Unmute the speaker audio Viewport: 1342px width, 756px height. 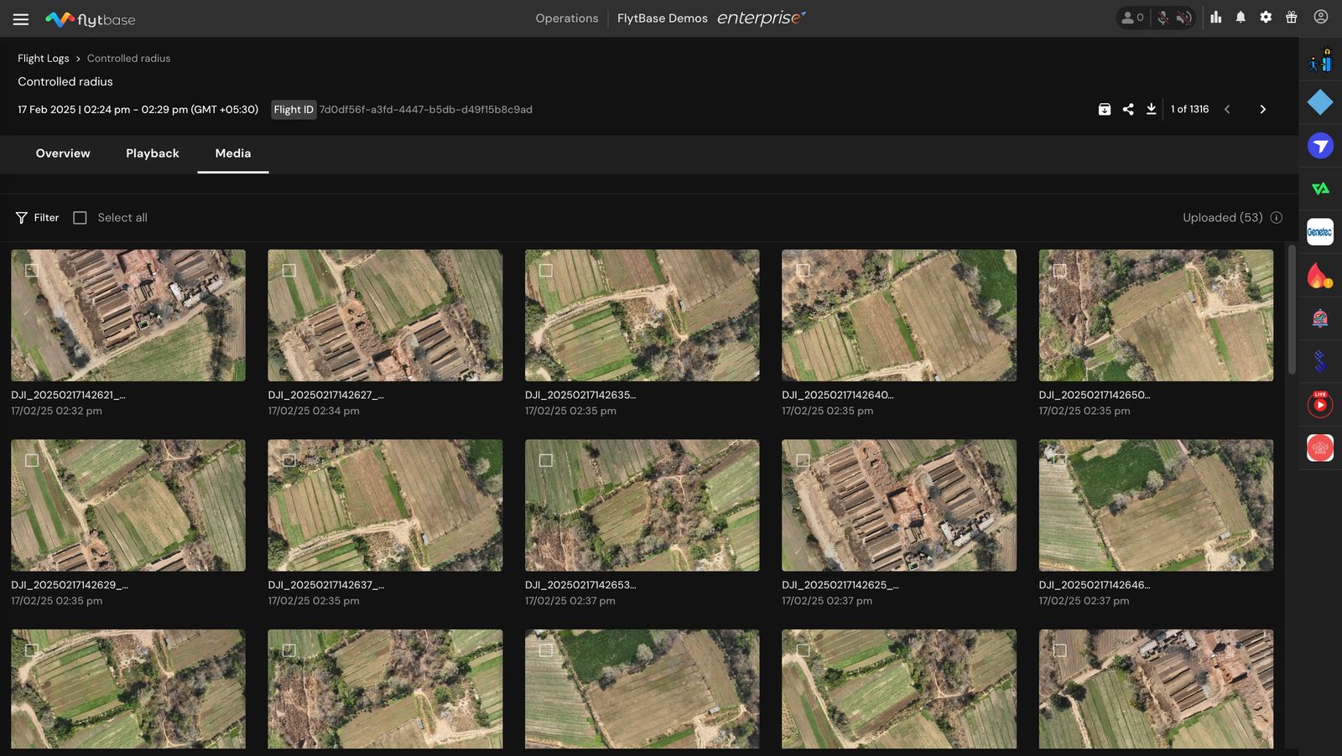1183,18
